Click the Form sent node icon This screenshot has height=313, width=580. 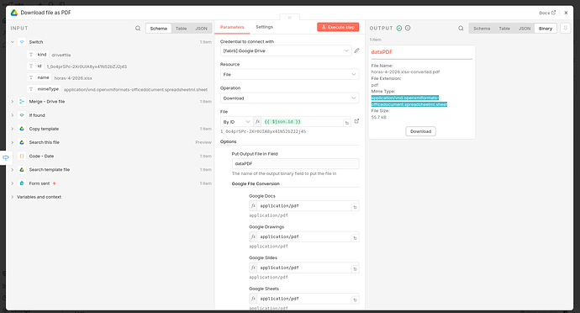[22, 183]
